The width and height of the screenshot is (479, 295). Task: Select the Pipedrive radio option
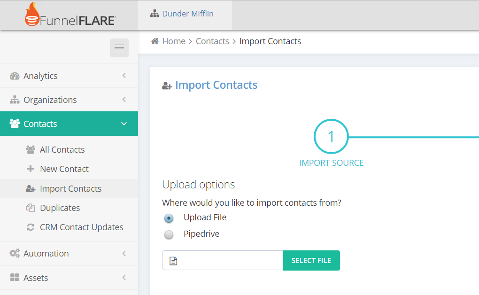pos(169,234)
